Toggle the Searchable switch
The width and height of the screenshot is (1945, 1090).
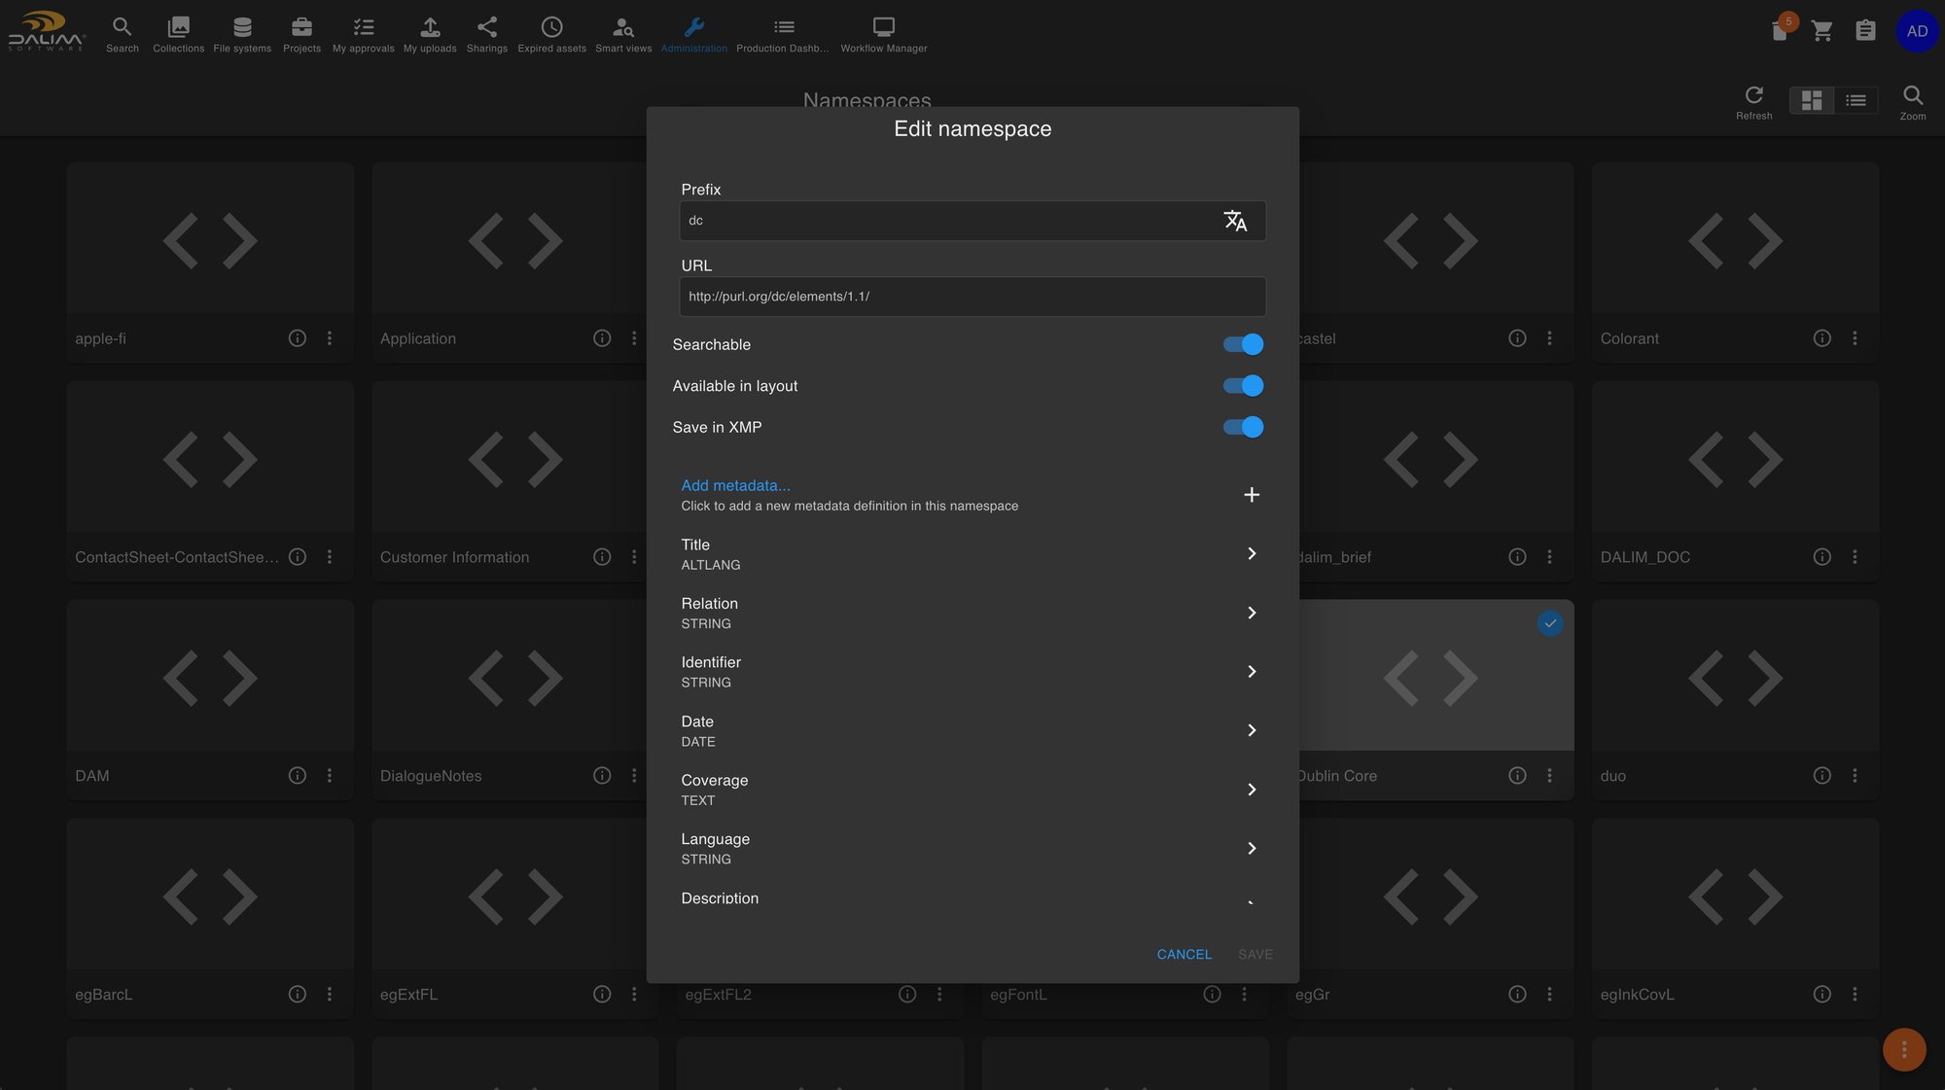coord(1243,344)
